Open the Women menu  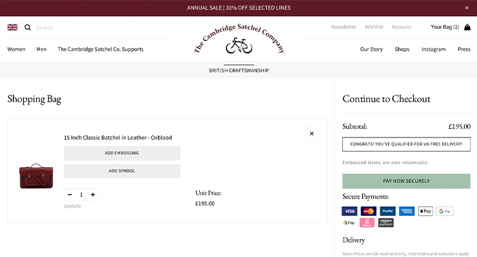16,49
